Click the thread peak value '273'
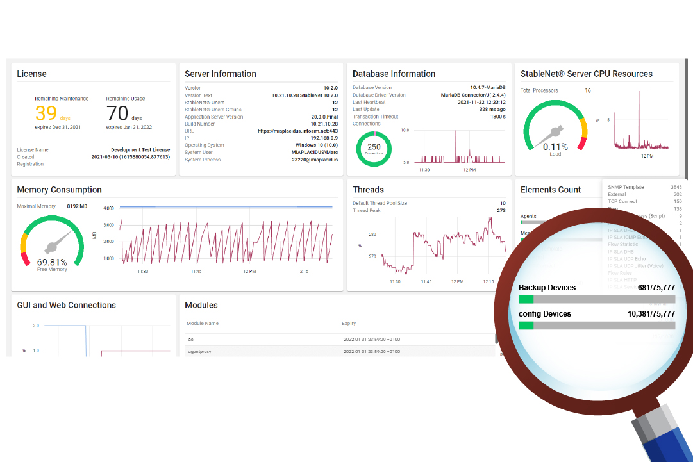693x462 pixels. (501, 210)
